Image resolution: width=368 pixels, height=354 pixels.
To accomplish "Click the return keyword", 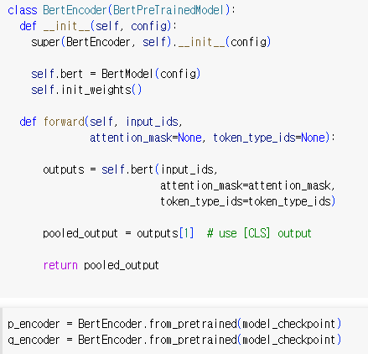I will [x=60, y=265].
